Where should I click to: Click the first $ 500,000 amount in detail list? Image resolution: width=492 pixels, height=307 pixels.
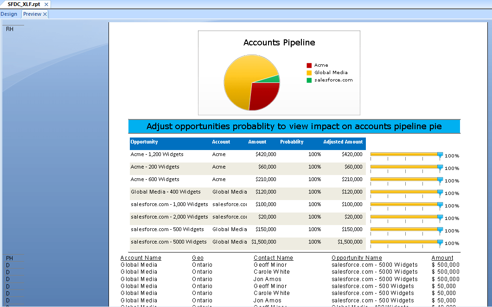(x=446, y=265)
